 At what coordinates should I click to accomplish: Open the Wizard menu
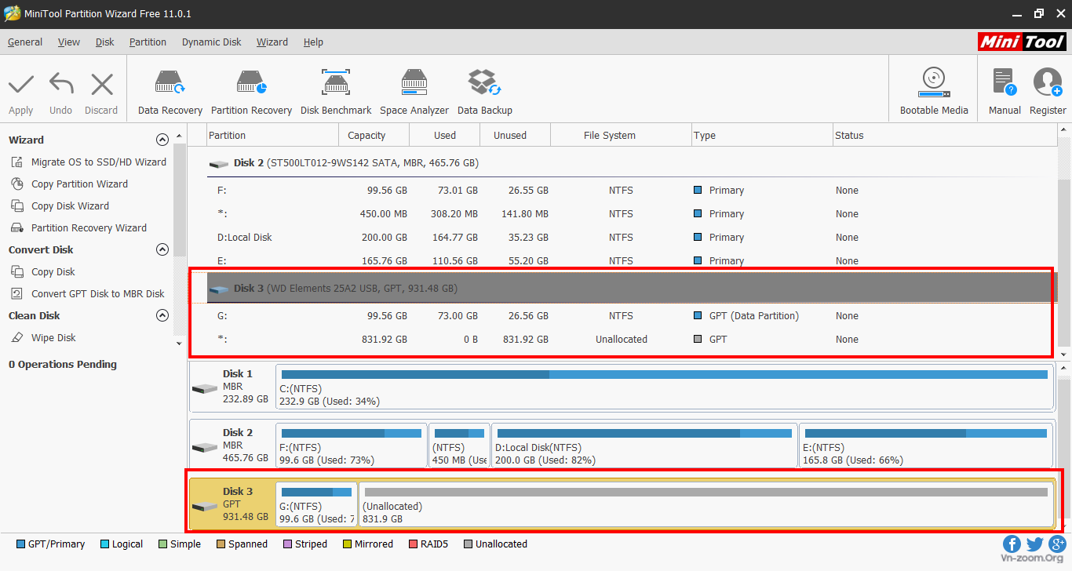[272, 42]
